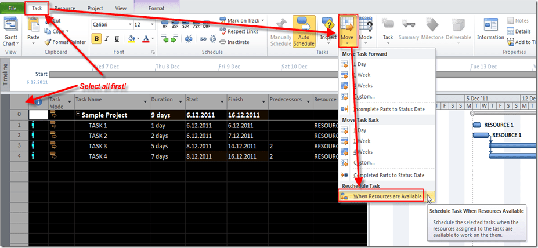Open the File tab

pos(12,9)
